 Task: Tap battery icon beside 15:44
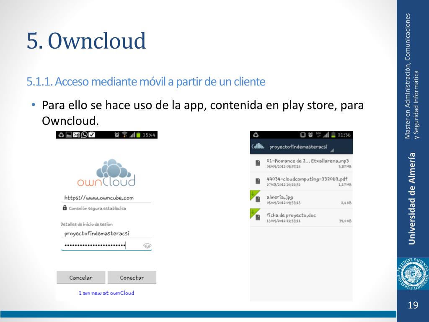point(138,135)
